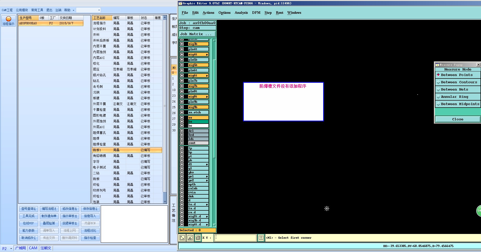Select the Between Midpoints measure mode

tap(458, 104)
